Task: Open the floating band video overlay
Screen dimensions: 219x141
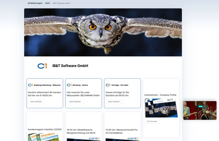Action: coord(200,111)
